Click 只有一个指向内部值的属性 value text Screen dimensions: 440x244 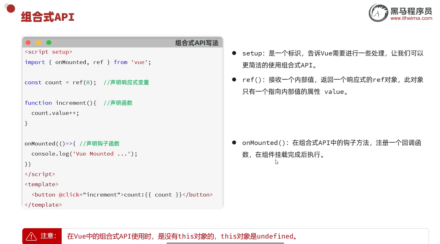tap(295, 92)
